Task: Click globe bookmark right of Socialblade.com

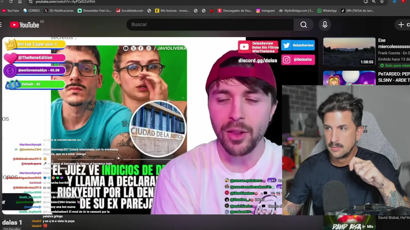Action: pos(149,11)
